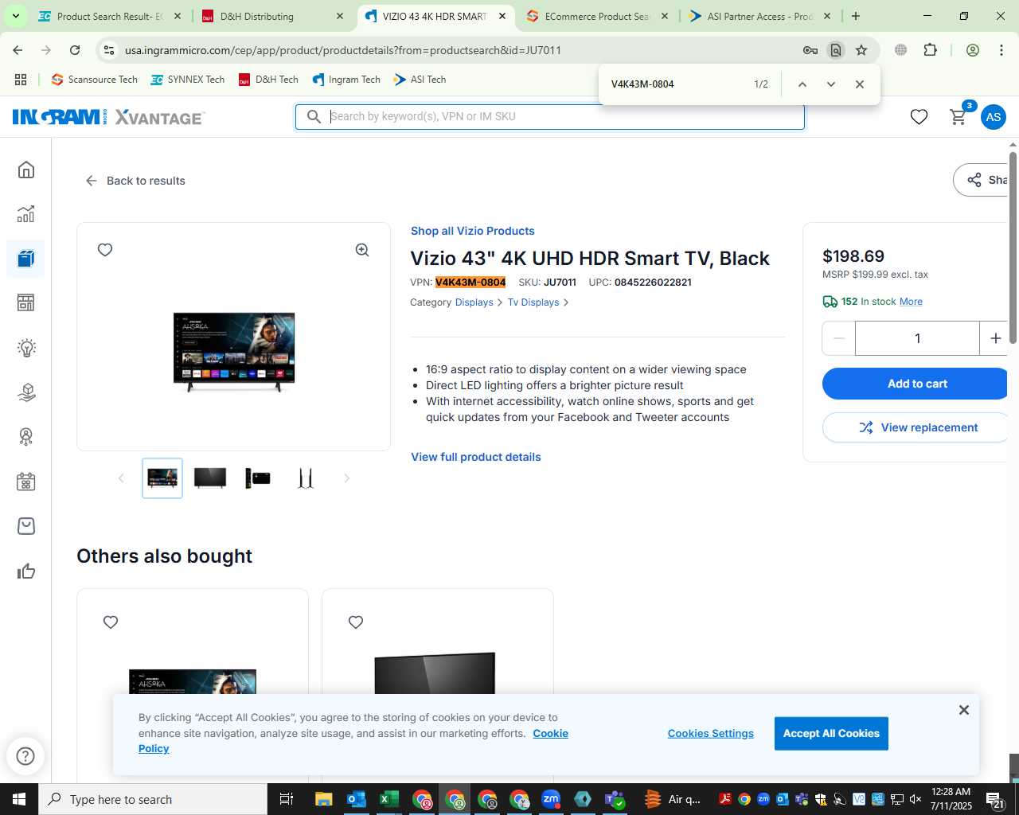Open the Chrome menu three dots
Viewport: 1019px width, 815px height.
tap(1001, 50)
